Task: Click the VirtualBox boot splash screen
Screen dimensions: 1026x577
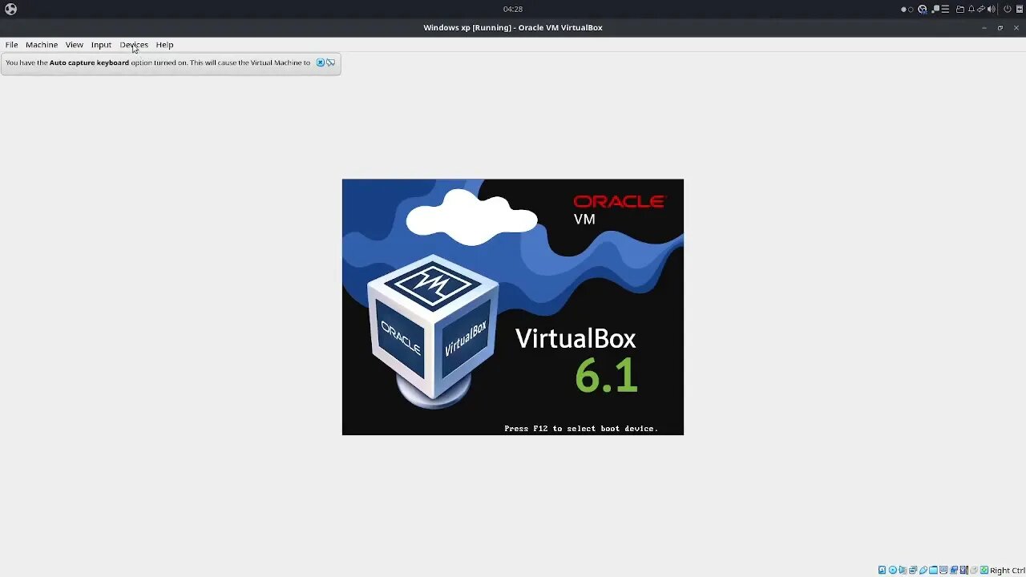Action: point(513,307)
